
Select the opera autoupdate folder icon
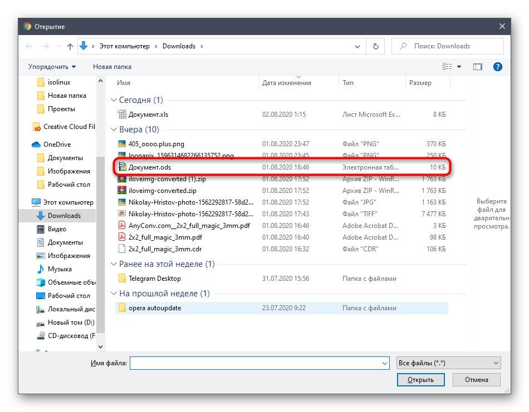tap(122, 308)
